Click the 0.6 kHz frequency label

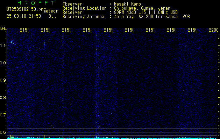[3, 132]
